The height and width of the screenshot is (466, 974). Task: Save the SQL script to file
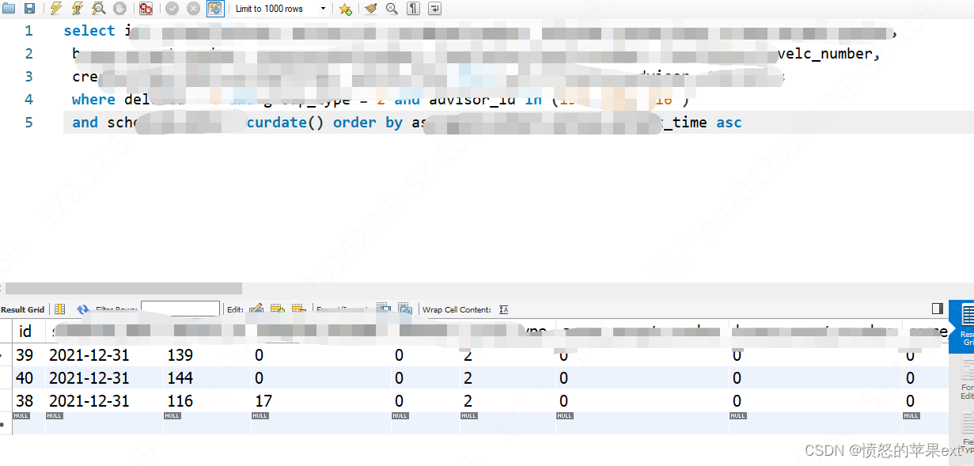click(x=29, y=9)
